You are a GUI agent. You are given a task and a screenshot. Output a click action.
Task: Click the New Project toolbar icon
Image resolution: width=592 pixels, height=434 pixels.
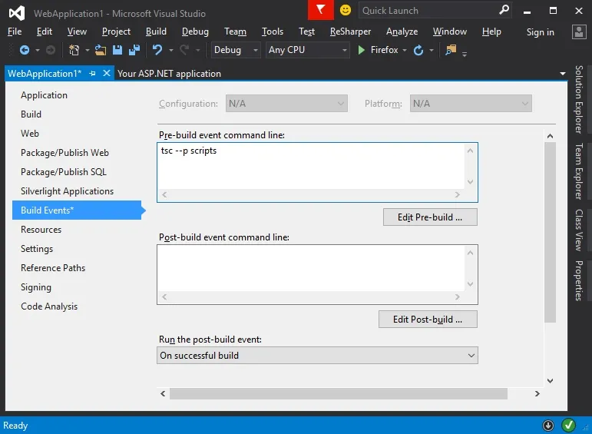pos(74,50)
